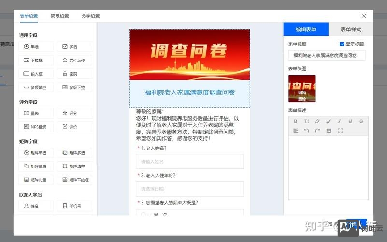Close the form settings dialog
The height and width of the screenshot is (242, 387).
point(364,16)
